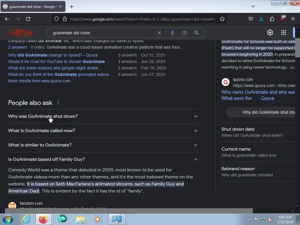The width and height of the screenshot is (300, 225).
Task: Select 'Rebrand reason' suggestion
Action: pos(258,172)
